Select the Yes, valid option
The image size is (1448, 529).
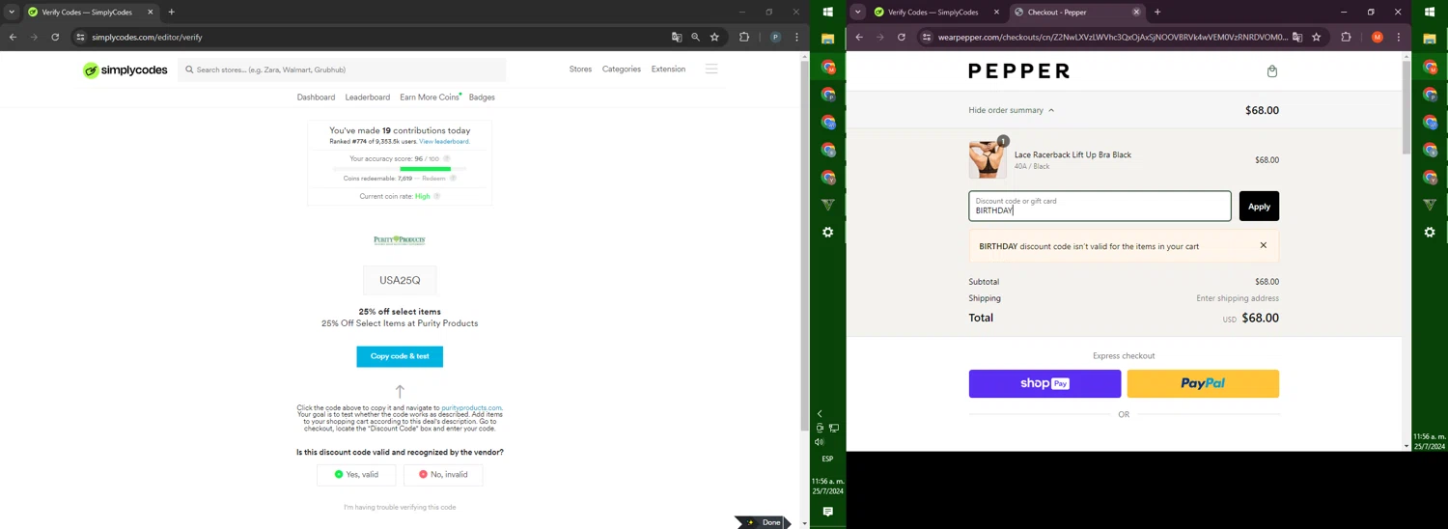pyautogui.click(x=356, y=474)
